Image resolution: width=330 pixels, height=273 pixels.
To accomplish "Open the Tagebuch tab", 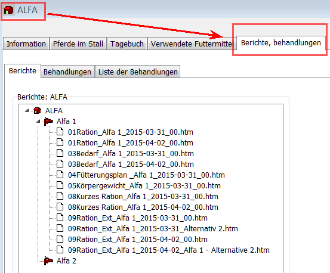I will click(127, 44).
